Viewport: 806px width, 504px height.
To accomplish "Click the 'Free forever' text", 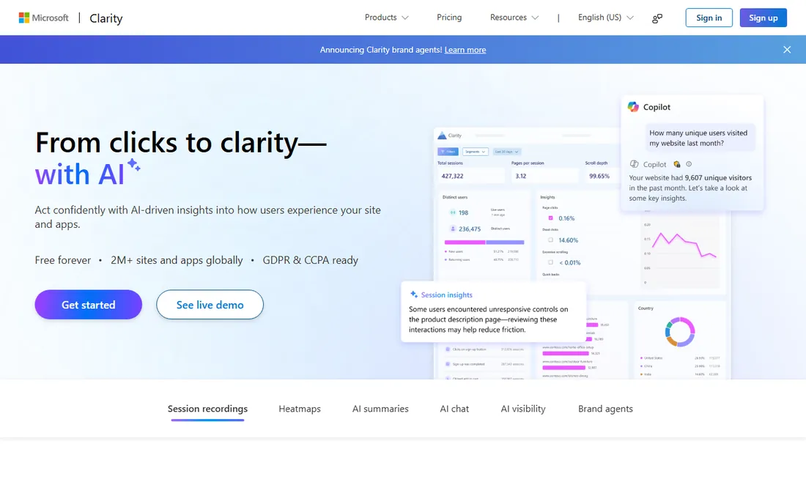I will tap(63, 260).
